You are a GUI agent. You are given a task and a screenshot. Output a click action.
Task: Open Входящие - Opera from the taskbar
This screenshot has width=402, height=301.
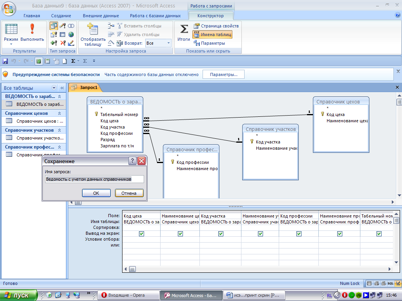tap(129, 295)
